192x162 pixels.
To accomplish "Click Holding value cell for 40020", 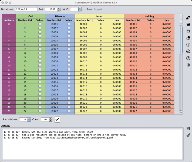I will pos(151,103).
